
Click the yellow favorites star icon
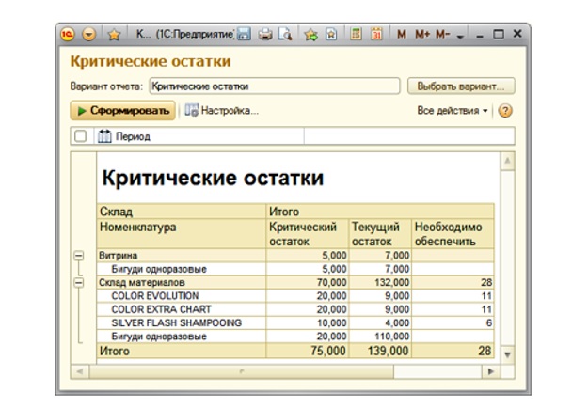point(114,35)
